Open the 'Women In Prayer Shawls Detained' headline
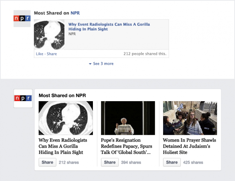This screenshot has width=235, height=181. pos(189,146)
